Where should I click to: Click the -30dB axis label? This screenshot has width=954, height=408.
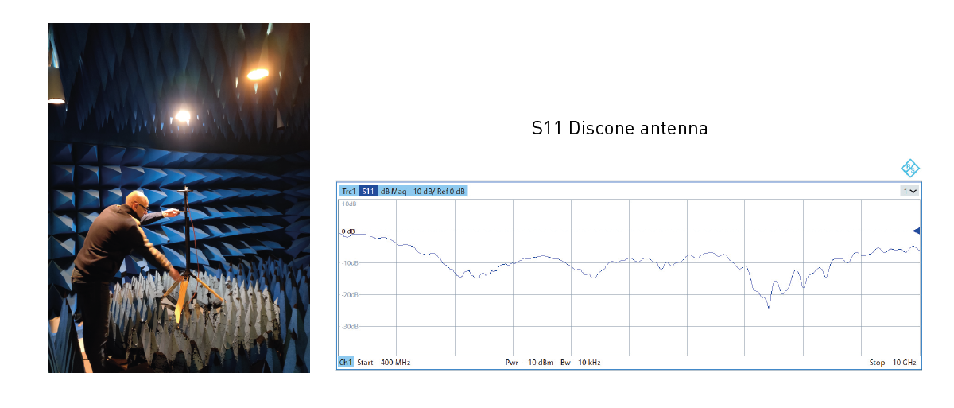[350, 327]
